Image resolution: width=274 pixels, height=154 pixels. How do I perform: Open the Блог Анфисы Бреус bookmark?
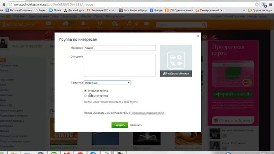(x=133, y=10)
